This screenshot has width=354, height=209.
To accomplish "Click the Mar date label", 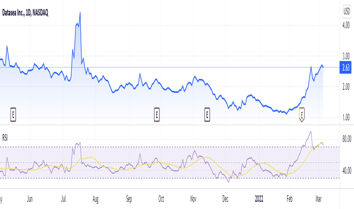I will point(319,199).
